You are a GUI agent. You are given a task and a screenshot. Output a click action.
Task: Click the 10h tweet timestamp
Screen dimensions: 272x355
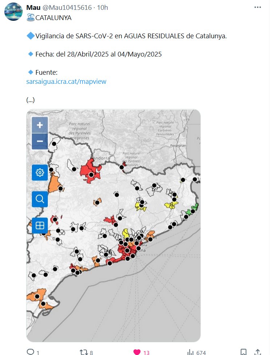coord(103,7)
